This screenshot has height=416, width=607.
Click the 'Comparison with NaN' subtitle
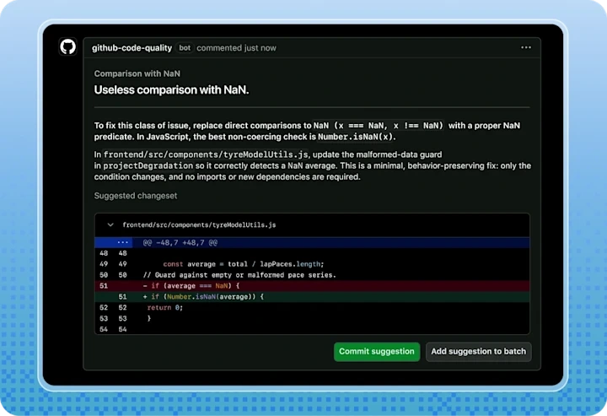(137, 73)
